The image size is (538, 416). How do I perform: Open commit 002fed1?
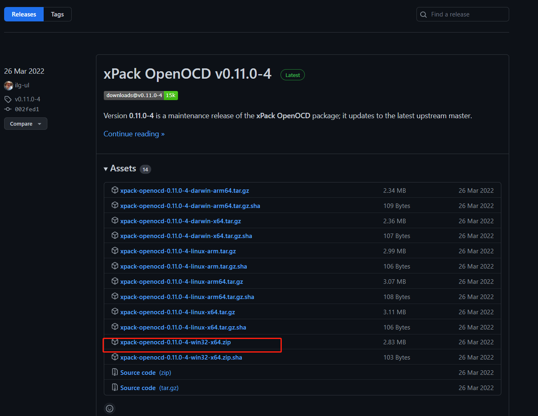[27, 109]
